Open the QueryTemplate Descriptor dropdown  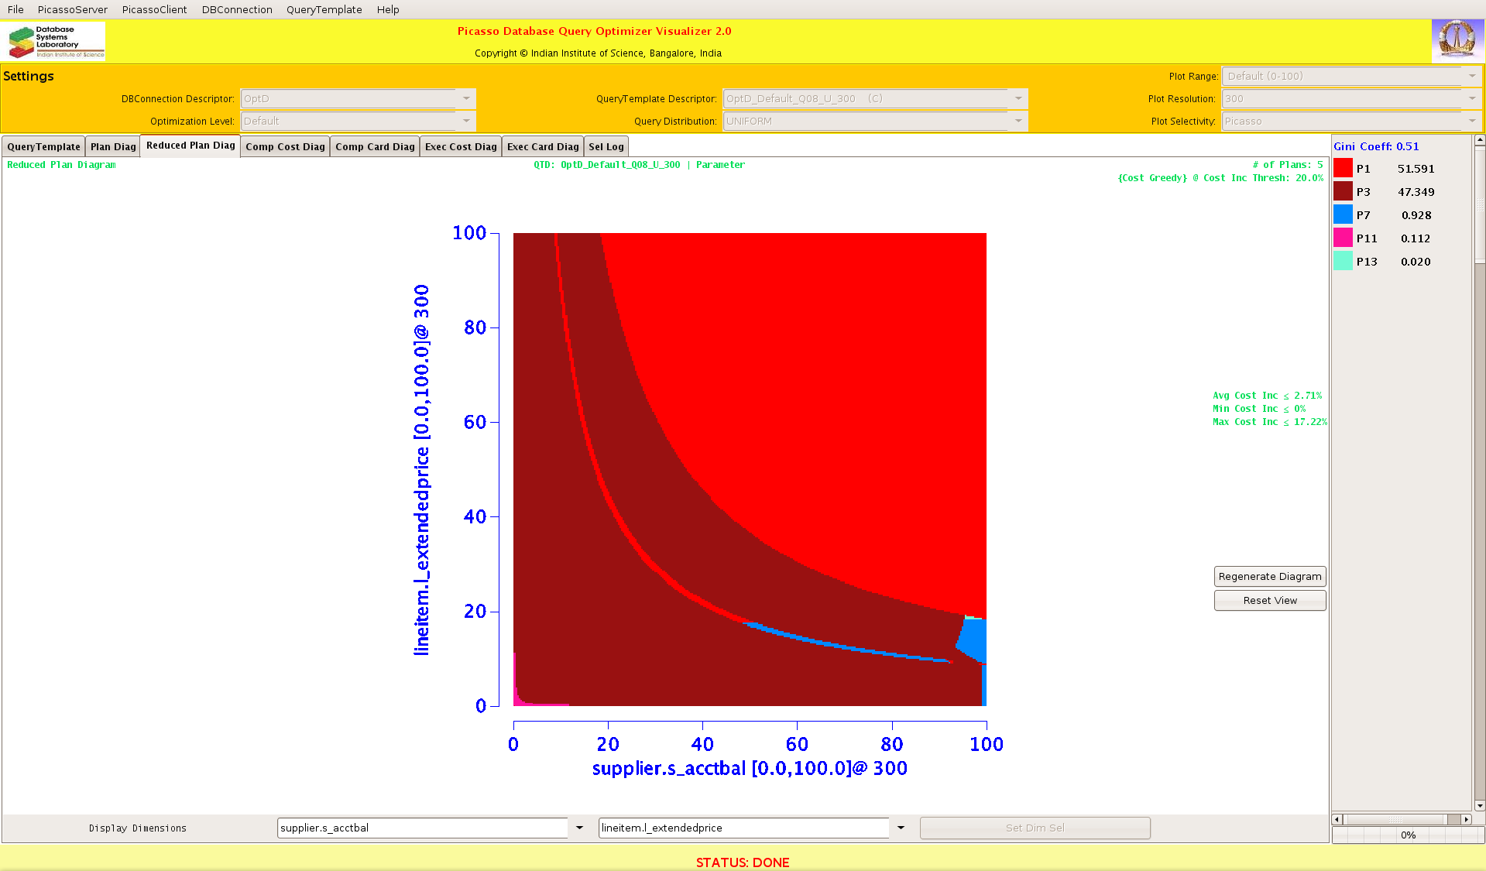click(x=1018, y=99)
